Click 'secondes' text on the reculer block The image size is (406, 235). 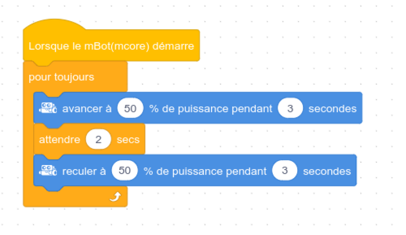click(x=327, y=171)
